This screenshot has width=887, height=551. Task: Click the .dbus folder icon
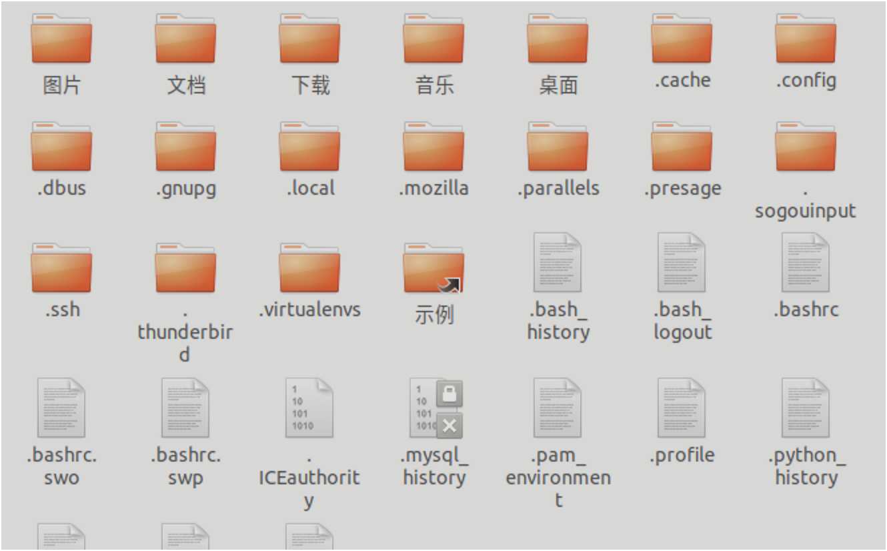pos(61,146)
